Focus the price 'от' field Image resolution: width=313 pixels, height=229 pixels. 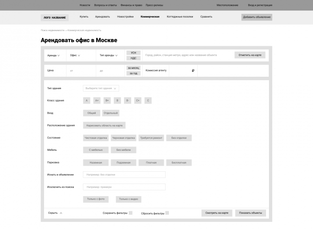click(81, 71)
